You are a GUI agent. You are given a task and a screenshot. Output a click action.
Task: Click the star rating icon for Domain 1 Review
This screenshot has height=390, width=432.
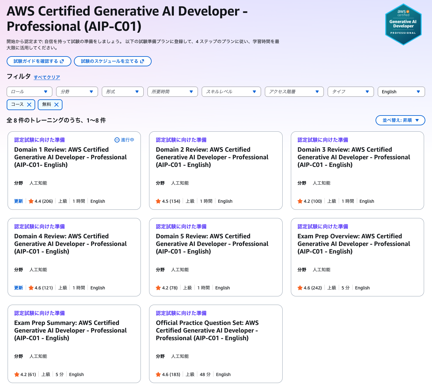[x=31, y=201]
